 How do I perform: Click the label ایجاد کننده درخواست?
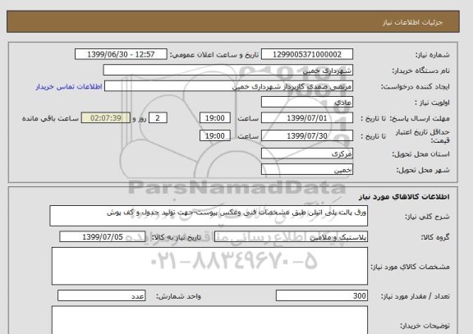[415, 87]
